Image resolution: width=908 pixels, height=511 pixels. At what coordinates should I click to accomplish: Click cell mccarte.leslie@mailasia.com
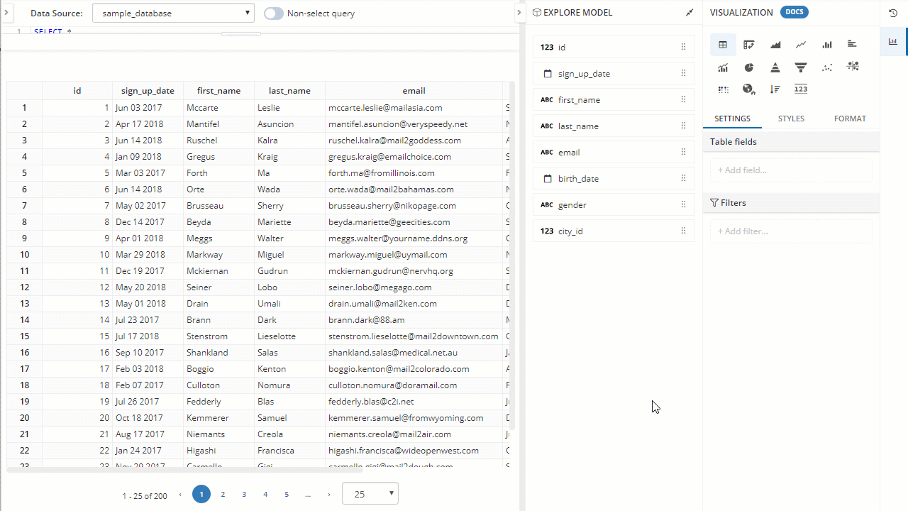[x=414, y=108]
